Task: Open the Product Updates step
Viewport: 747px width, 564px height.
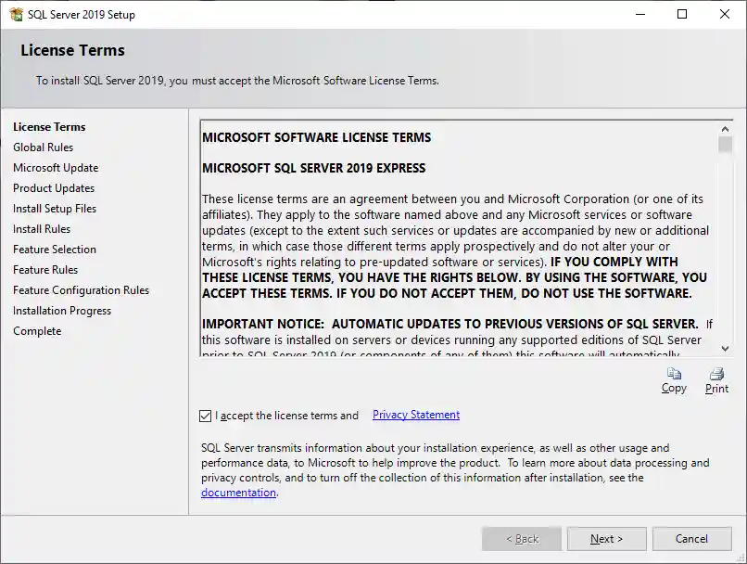Action: [52, 187]
